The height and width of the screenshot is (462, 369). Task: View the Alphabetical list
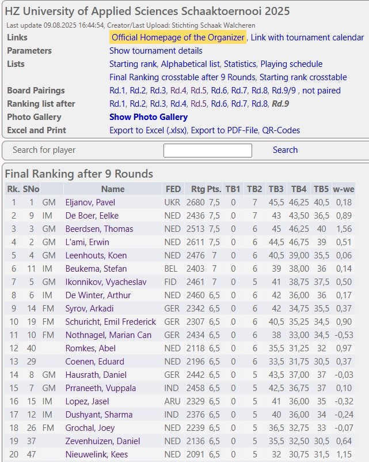click(190, 64)
